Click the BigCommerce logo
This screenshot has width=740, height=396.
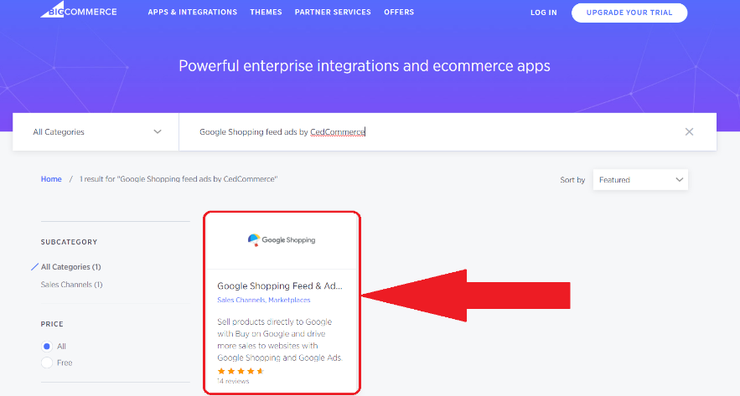tap(79, 10)
